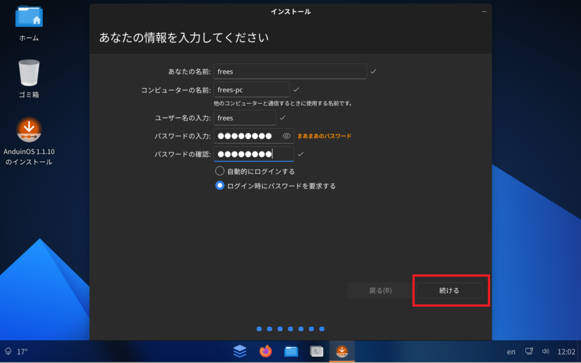Click the computer name field frees-pc
The image size is (581, 363).
pyautogui.click(x=251, y=90)
